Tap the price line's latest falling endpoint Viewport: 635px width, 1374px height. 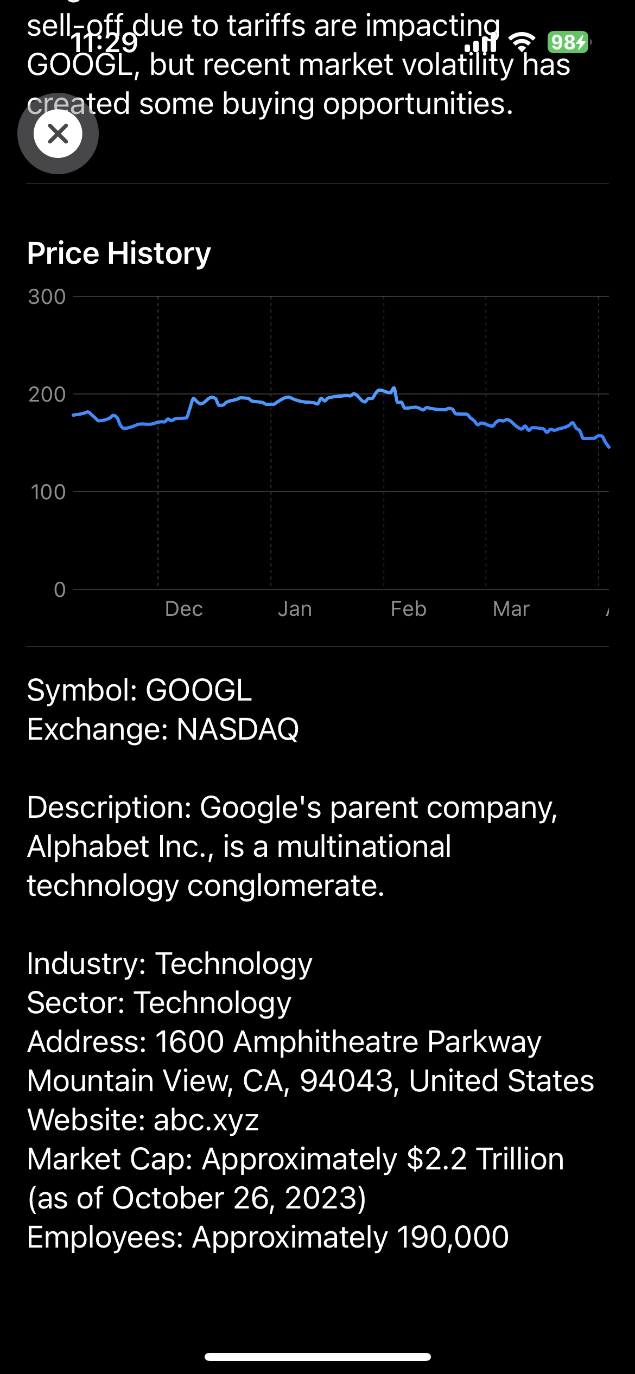pyautogui.click(x=608, y=446)
